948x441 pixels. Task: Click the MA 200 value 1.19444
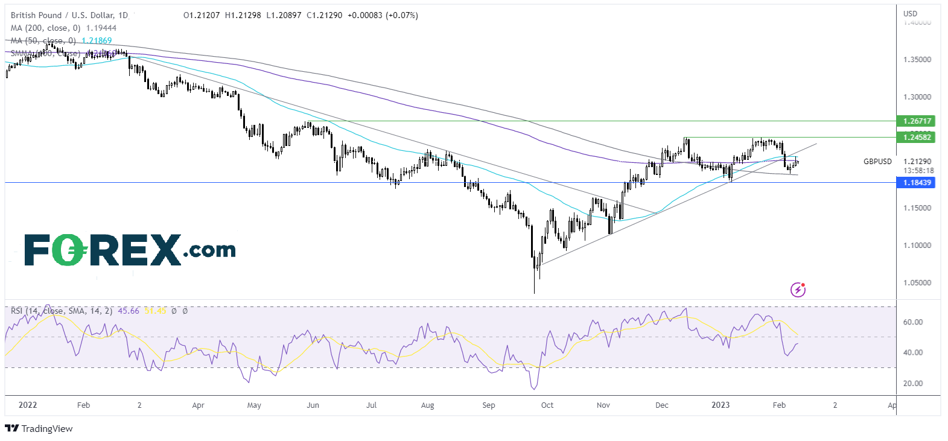[x=101, y=28]
